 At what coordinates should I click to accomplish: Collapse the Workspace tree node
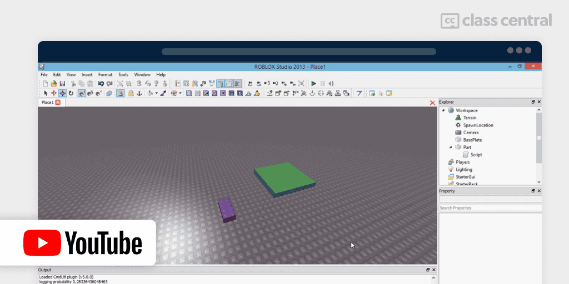[443, 110]
